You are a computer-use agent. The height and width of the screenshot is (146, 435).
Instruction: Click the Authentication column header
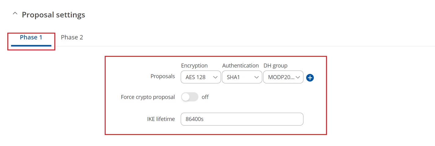(240, 66)
